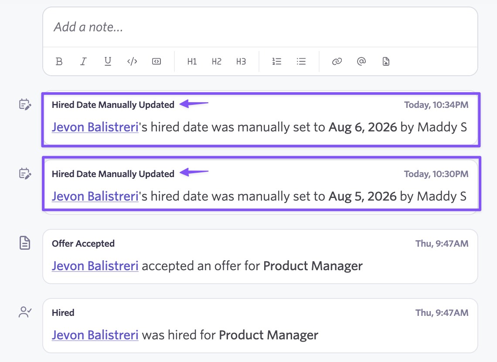Apply H2 heading style
This screenshot has width=497, height=362.
(x=217, y=61)
